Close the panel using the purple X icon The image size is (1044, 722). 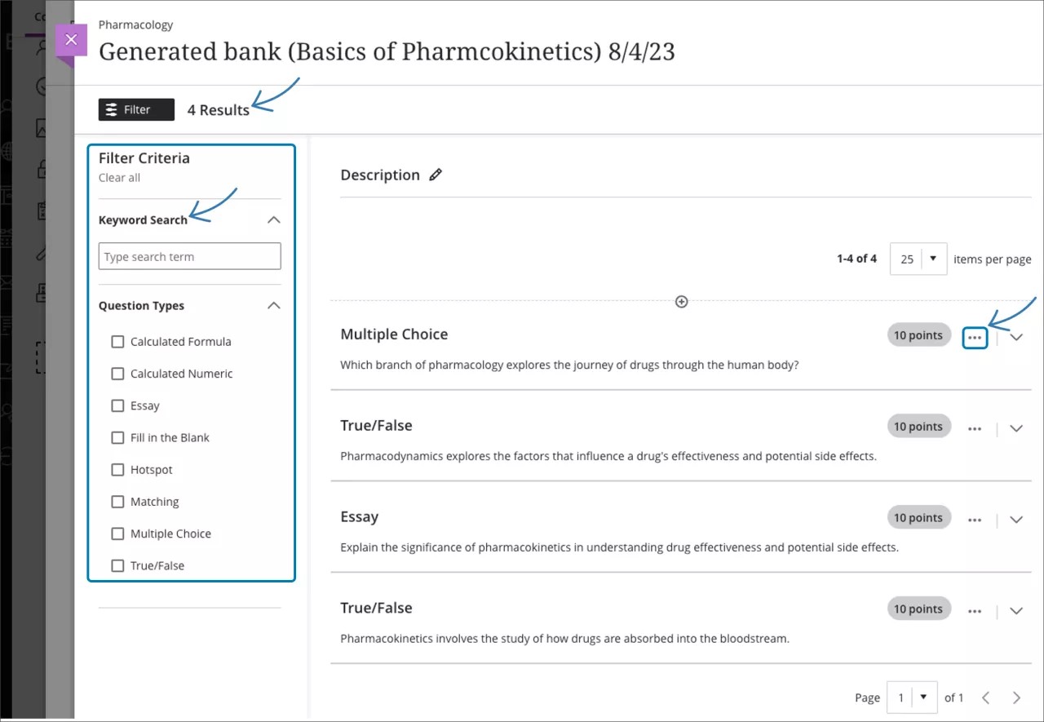click(71, 38)
